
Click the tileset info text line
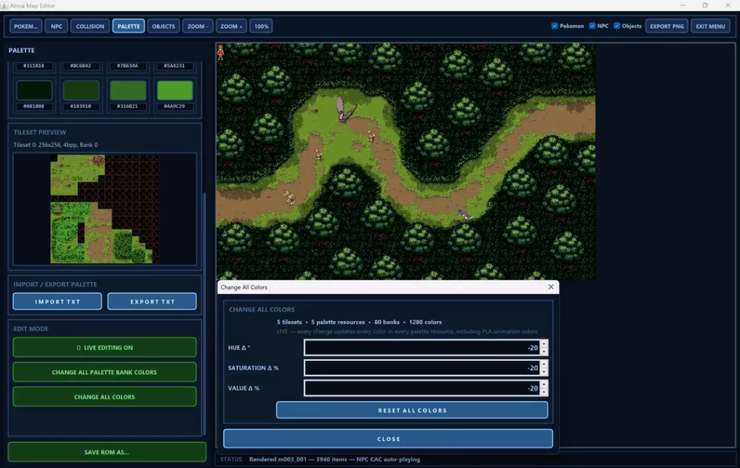tap(56, 145)
